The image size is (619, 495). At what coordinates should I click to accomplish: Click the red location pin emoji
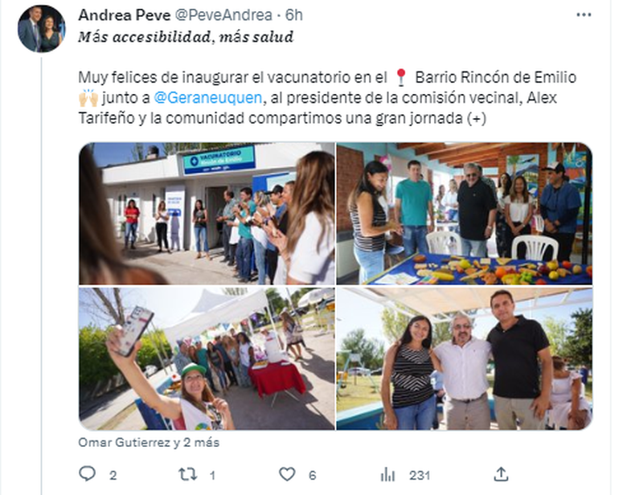click(400, 77)
